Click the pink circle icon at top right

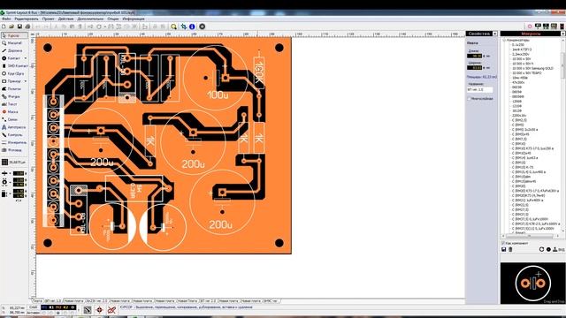[530, 26]
